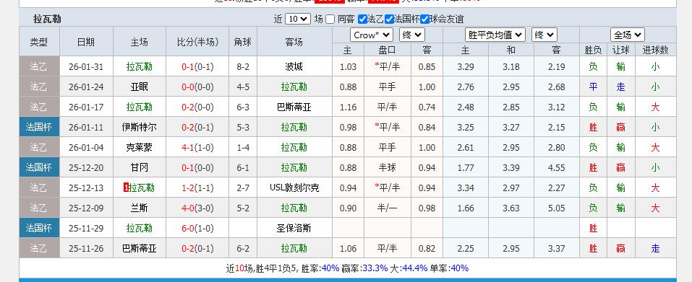Open the 0-1(0-1) score on 26-01-31

(197, 67)
